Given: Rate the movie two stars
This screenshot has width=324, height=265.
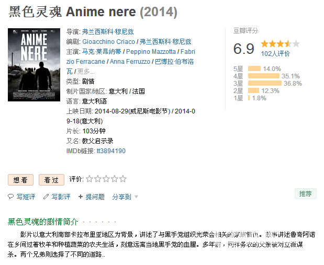Looking at the screenshot, I should coord(98,179).
